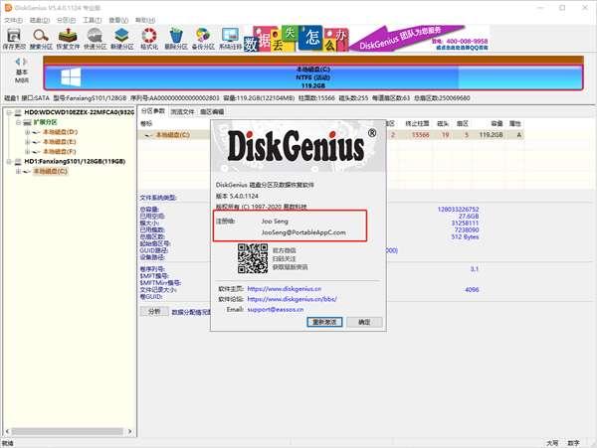
Task: Click the drive icon beside 本地磁盘(F:)
Action: [x=36, y=152]
